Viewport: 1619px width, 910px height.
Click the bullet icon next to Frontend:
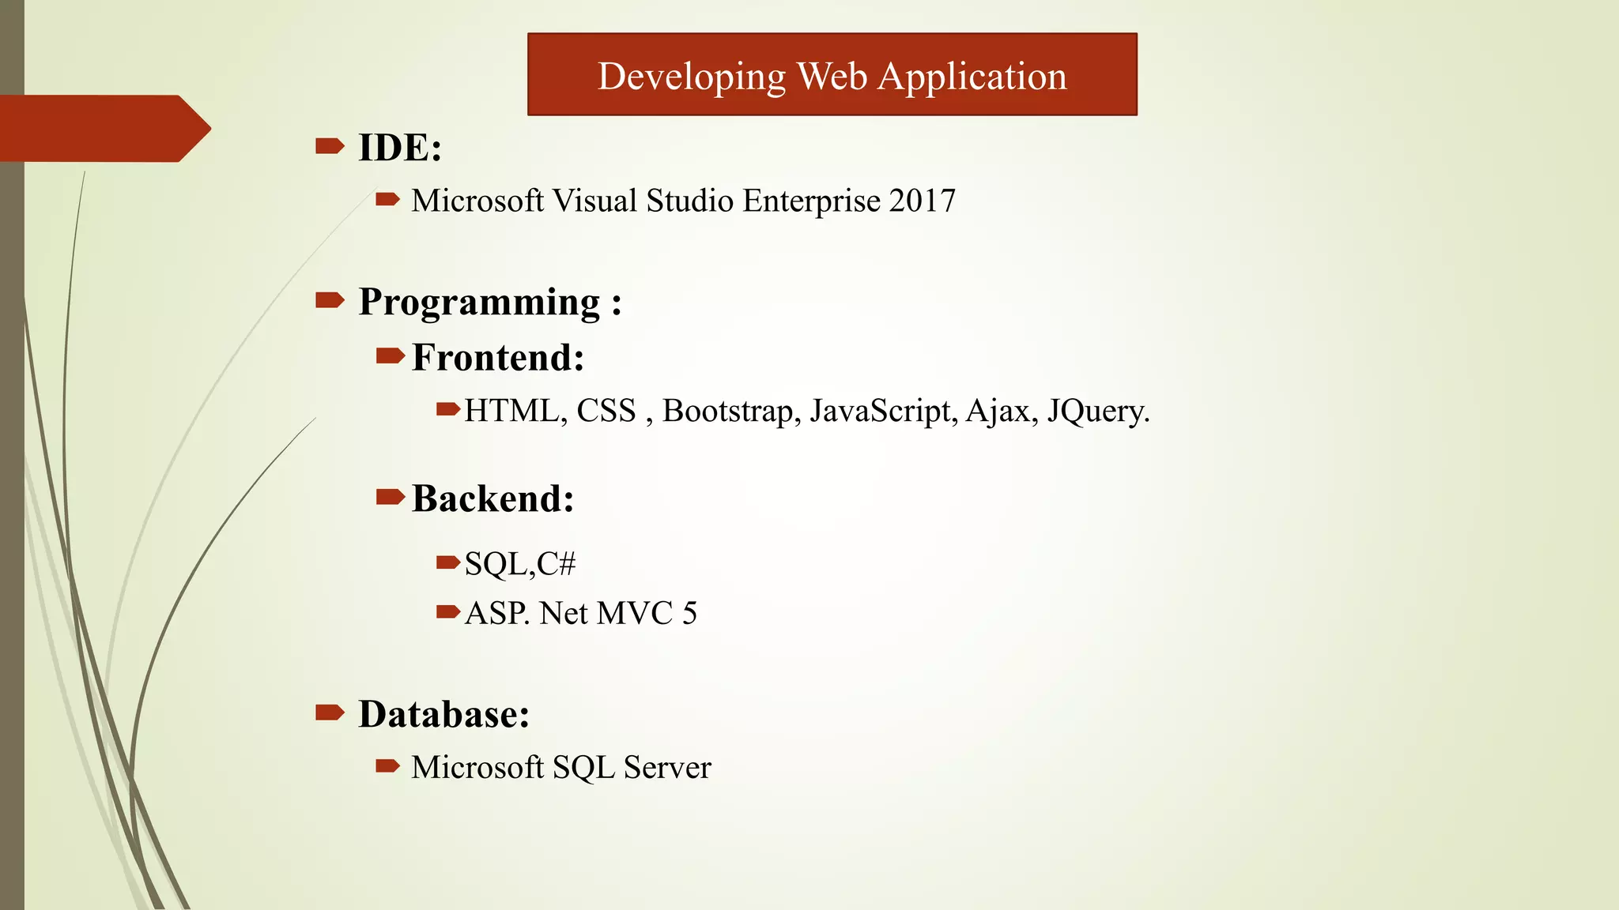(391, 356)
